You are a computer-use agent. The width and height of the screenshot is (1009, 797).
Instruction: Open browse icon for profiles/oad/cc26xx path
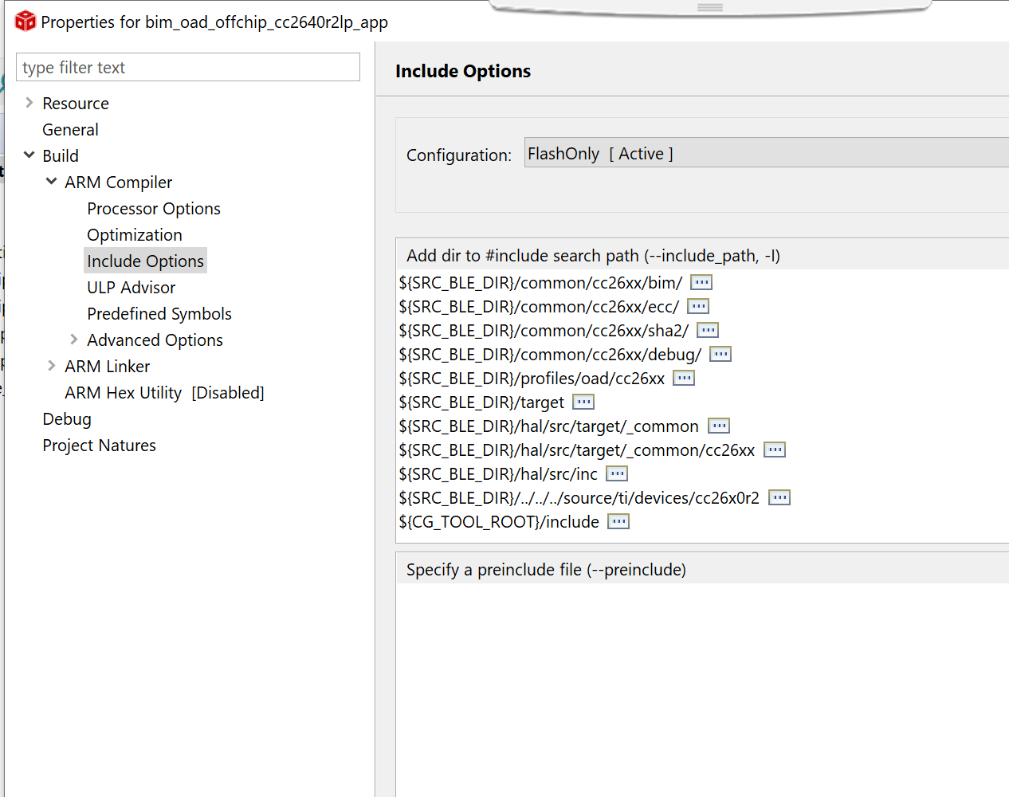coord(684,378)
